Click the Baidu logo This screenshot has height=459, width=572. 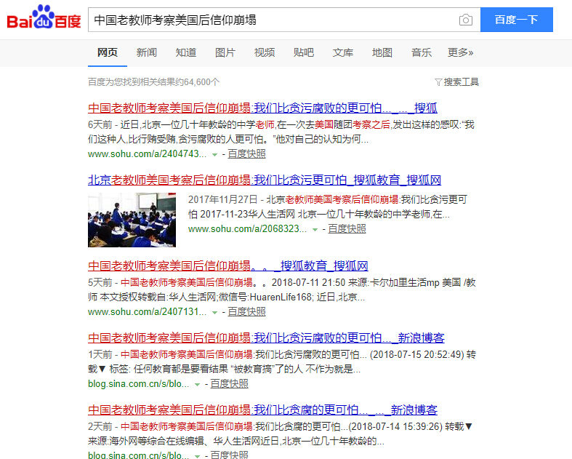tap(44, 17)
